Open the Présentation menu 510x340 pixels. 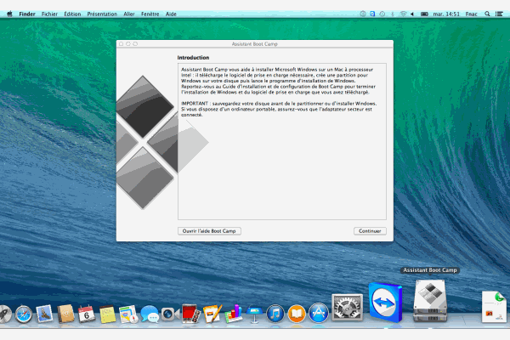[102, 14]
